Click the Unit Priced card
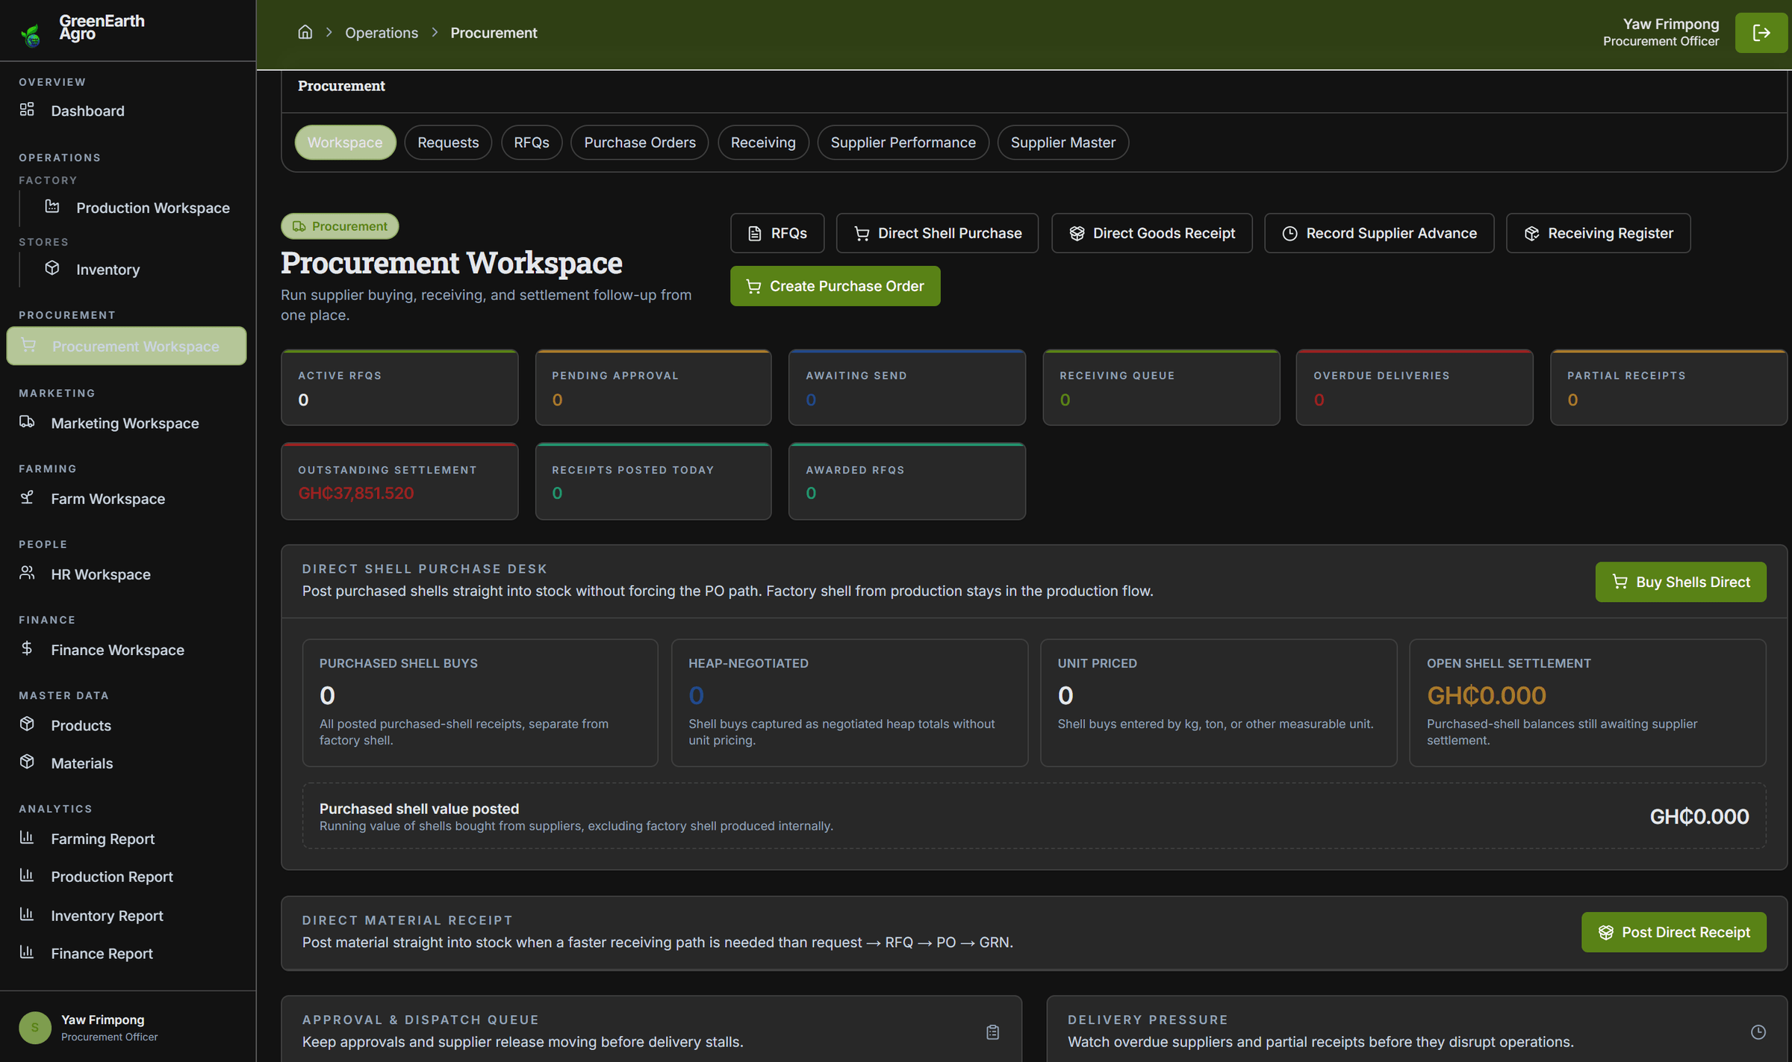The image size is (1792, 1062). coord(1219,703)
